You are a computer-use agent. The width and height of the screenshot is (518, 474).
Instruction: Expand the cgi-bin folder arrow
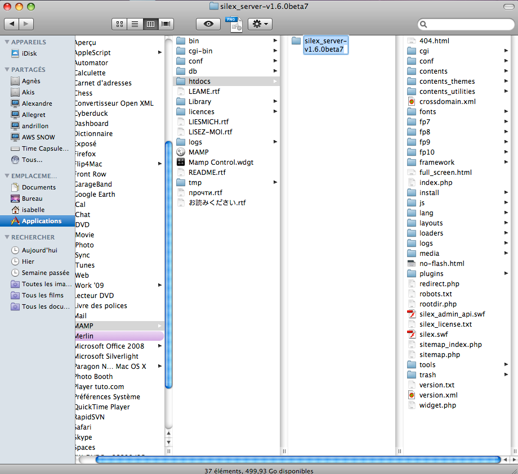[275, 51]
